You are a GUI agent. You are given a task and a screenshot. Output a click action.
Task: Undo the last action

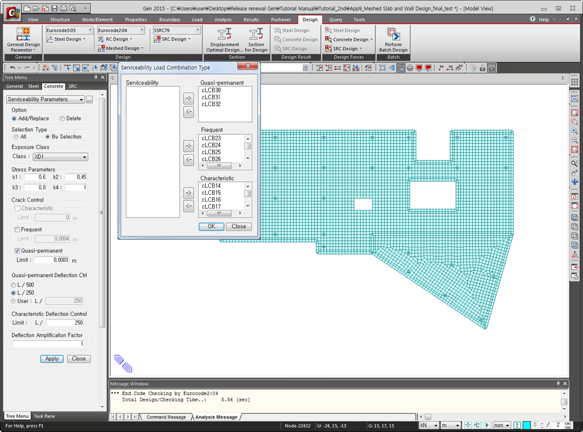tap(13, 68)
